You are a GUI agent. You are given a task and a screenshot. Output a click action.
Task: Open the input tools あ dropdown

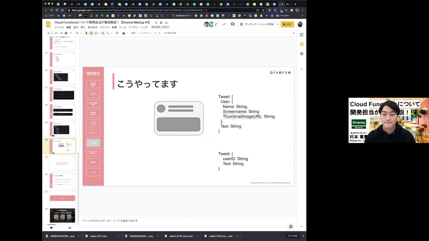124,33
